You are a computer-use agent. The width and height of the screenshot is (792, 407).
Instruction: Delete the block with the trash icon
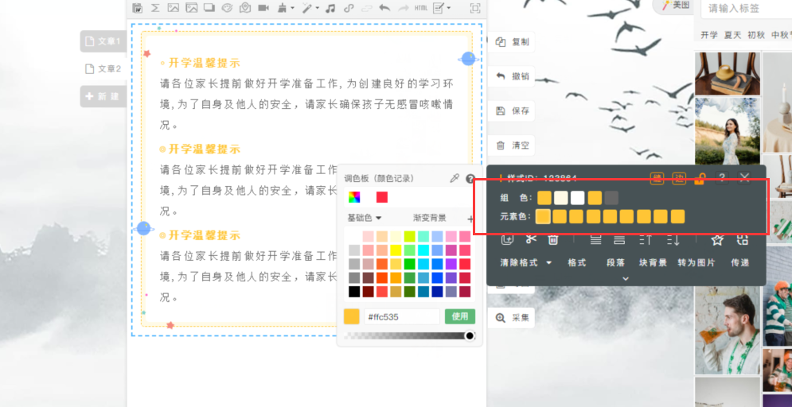[x=553, y=239]
